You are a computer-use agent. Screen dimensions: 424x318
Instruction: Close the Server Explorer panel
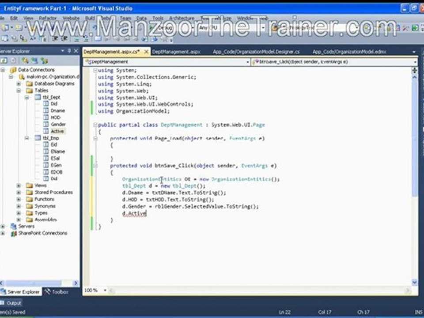(76, 51)
